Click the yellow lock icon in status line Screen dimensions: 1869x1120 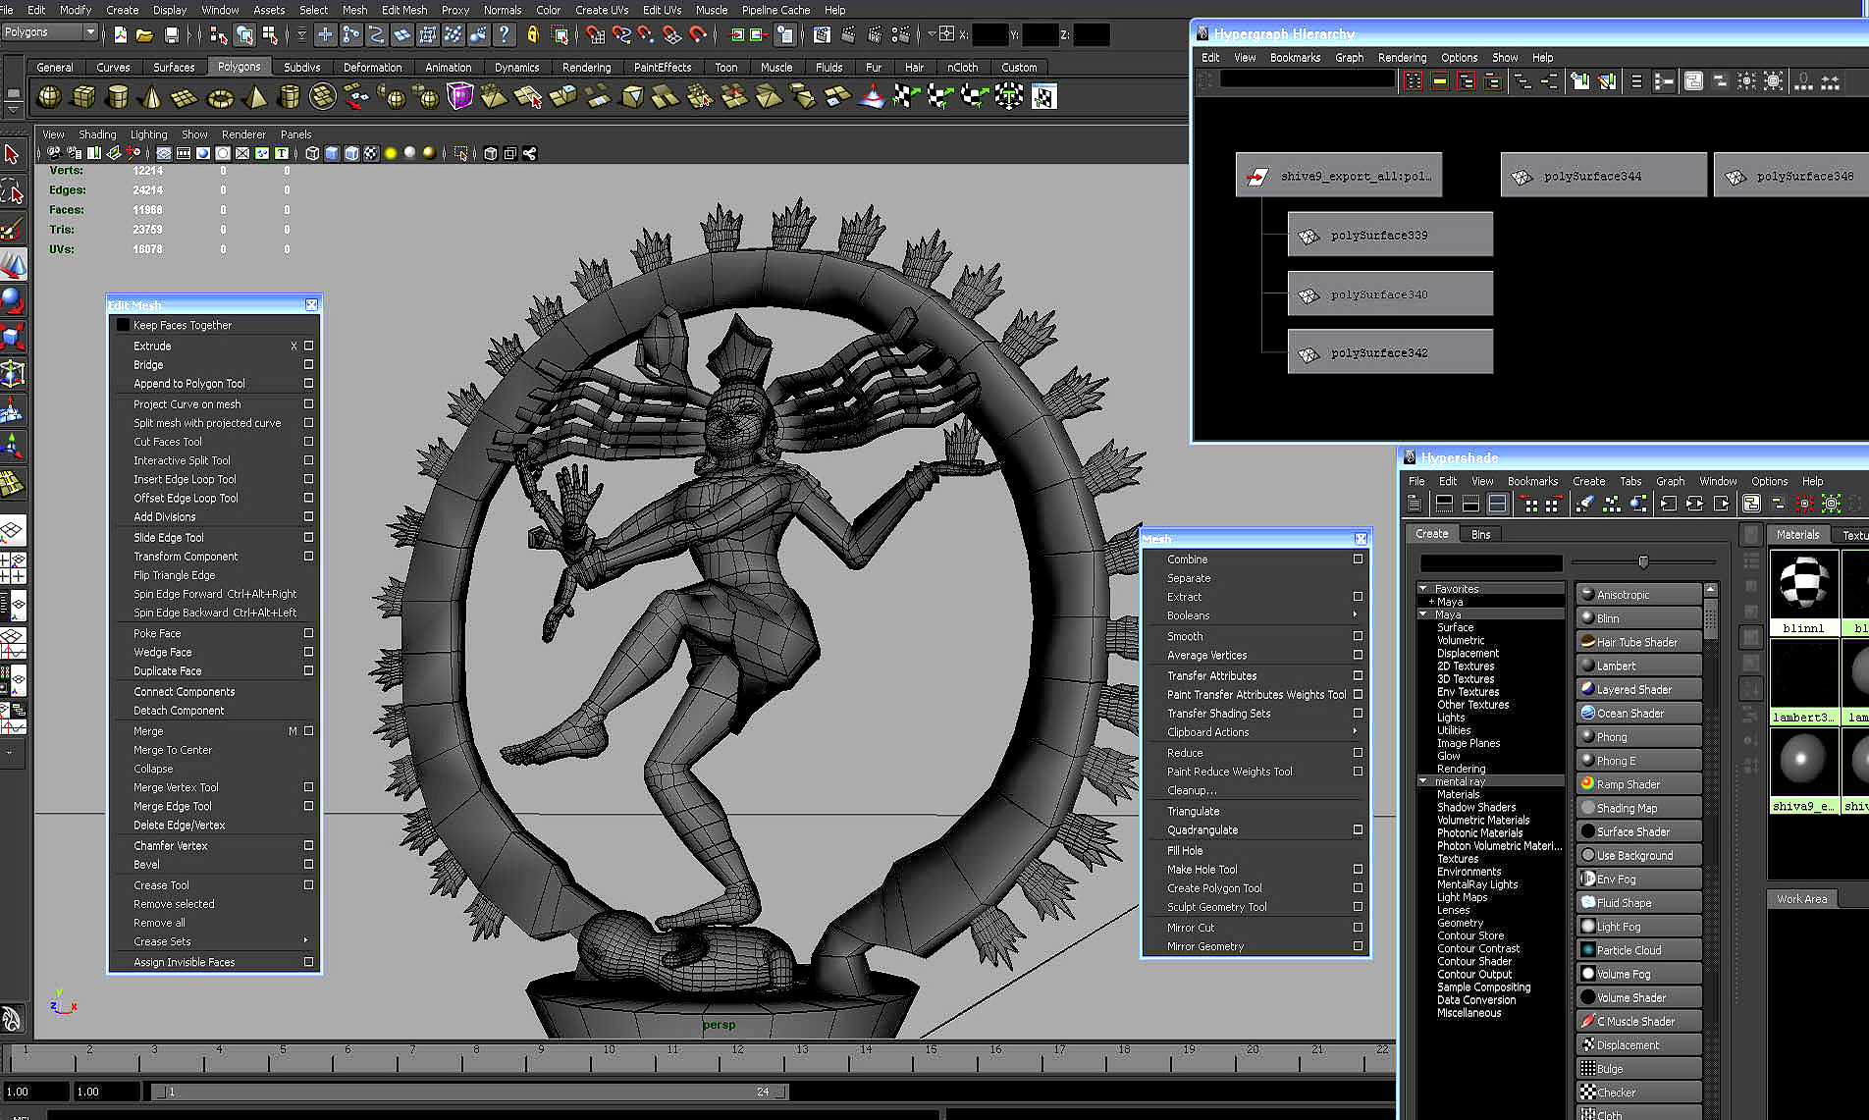(533, 35)
